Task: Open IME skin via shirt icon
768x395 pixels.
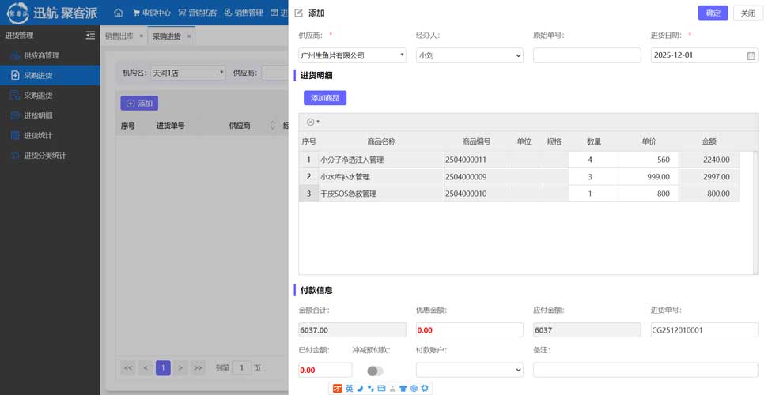Action: 403,388
